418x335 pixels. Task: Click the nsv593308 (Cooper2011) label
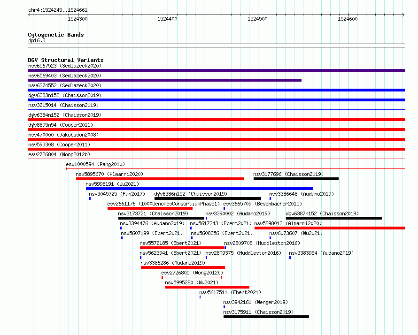(x=59, y=145)
